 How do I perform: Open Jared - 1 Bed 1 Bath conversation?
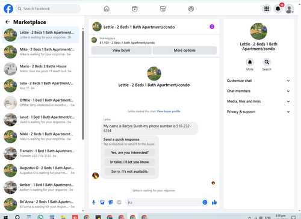coord(40,120)
